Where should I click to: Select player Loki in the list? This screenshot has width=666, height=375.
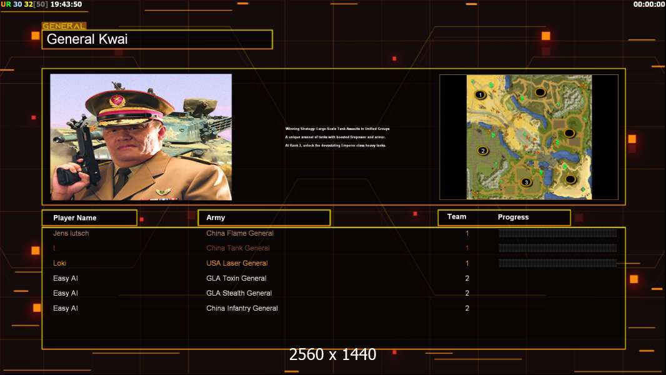60,263
